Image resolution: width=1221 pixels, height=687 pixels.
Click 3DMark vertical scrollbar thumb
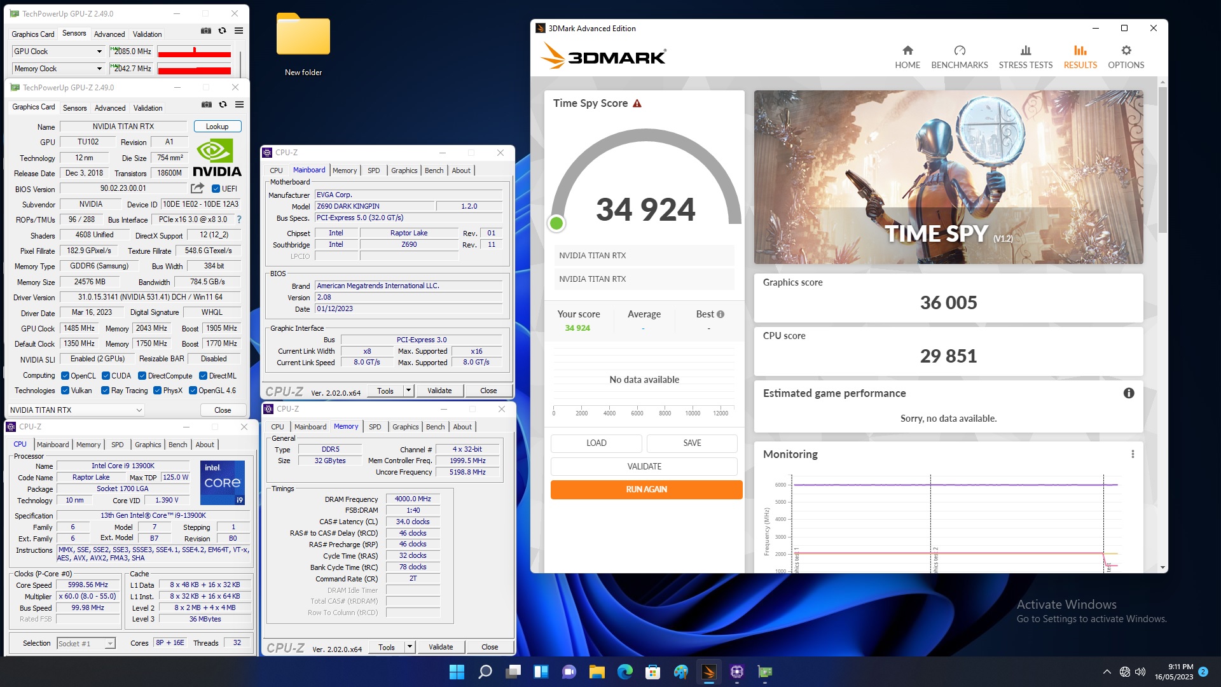click(1162, 159)
